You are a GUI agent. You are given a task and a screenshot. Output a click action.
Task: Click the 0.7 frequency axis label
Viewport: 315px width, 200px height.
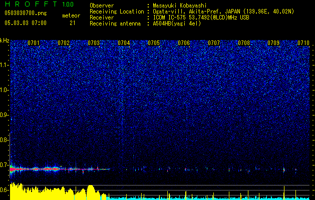[x=4, y=165]
